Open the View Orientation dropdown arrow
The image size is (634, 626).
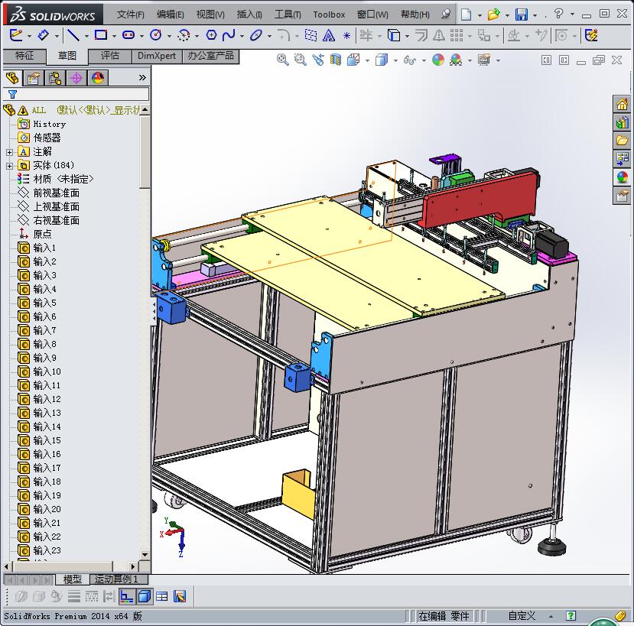(x=367, y=61)
